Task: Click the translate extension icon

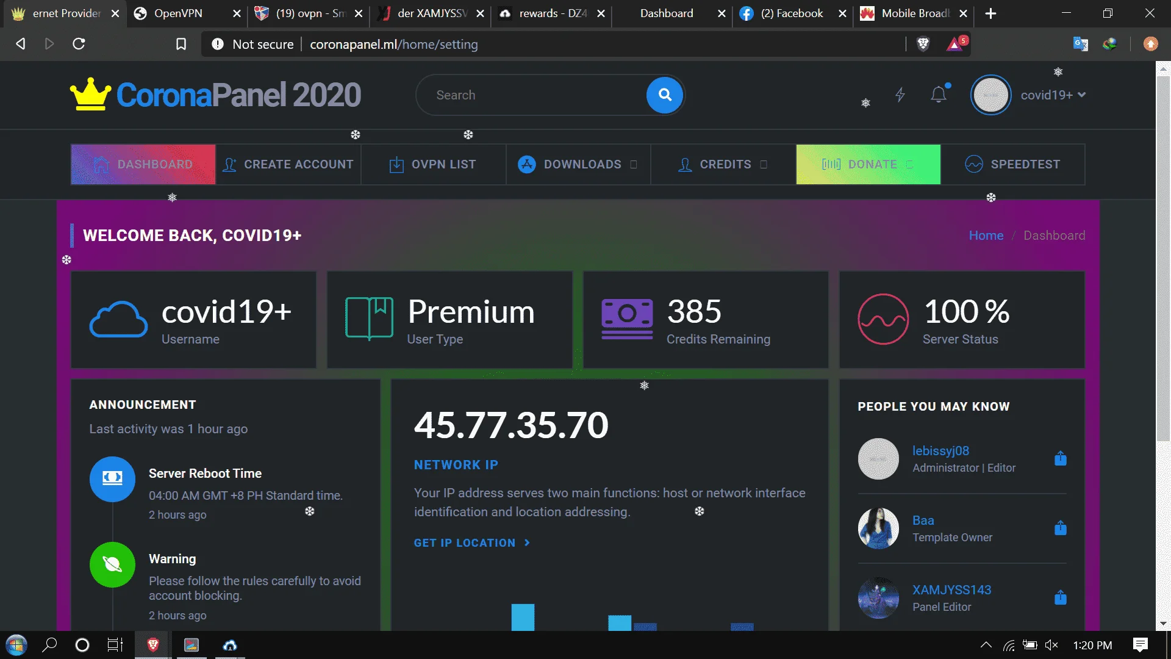Action: click(1081, 44)
